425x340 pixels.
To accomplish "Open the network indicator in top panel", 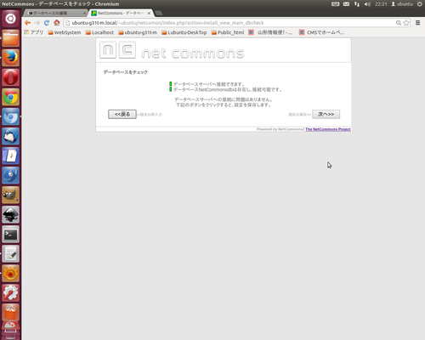I will point(357,4).
